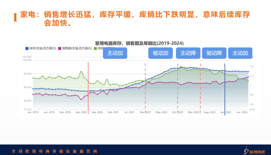
Task: Switch to the 主动降 stage
Action: [188, 53]
